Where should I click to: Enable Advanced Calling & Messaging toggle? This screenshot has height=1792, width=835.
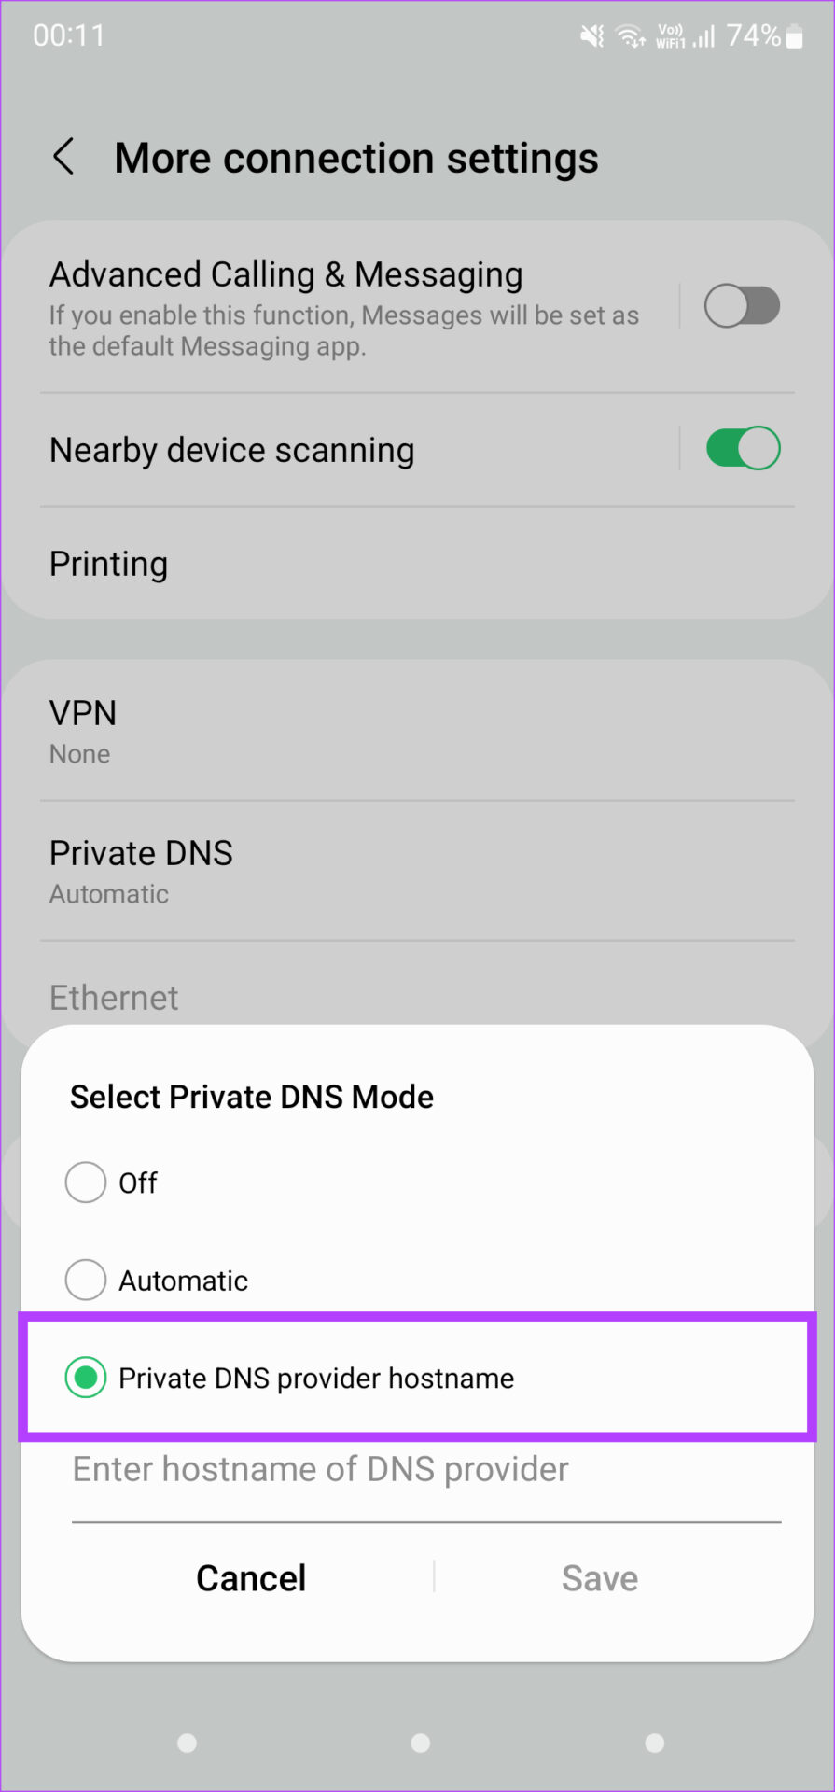click(x=742, y=306)
